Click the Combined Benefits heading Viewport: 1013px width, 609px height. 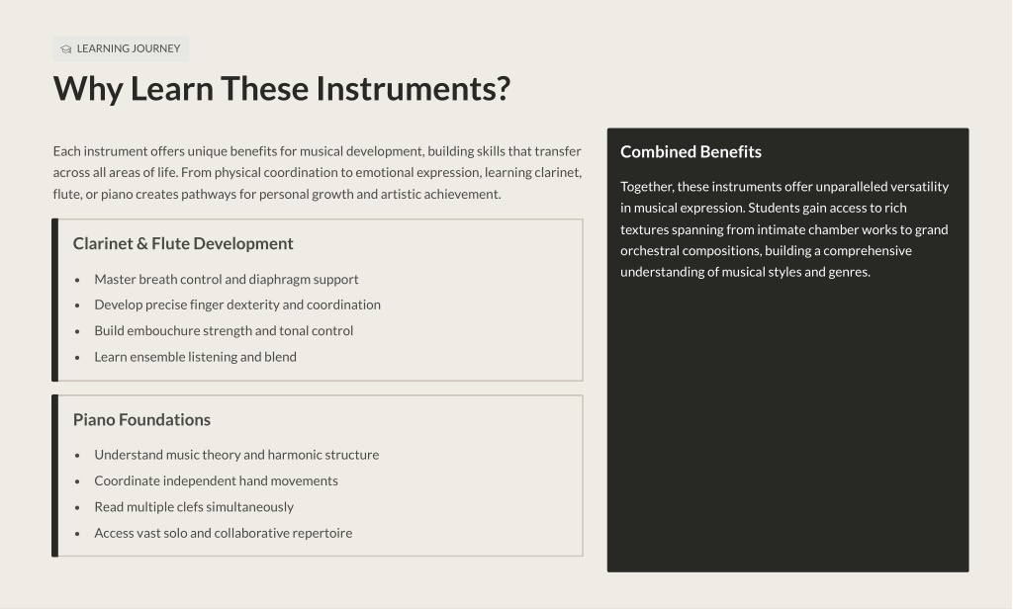[691, 152]
